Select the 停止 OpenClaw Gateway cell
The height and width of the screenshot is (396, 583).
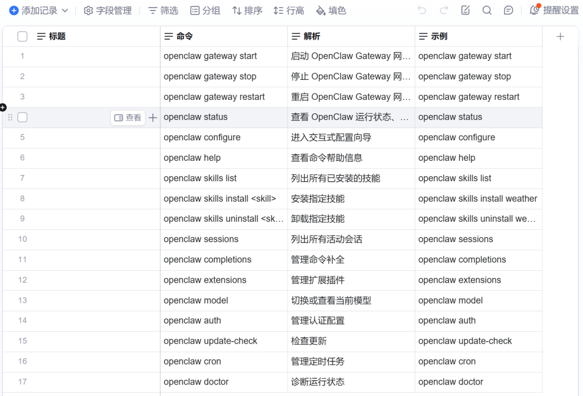351,77
